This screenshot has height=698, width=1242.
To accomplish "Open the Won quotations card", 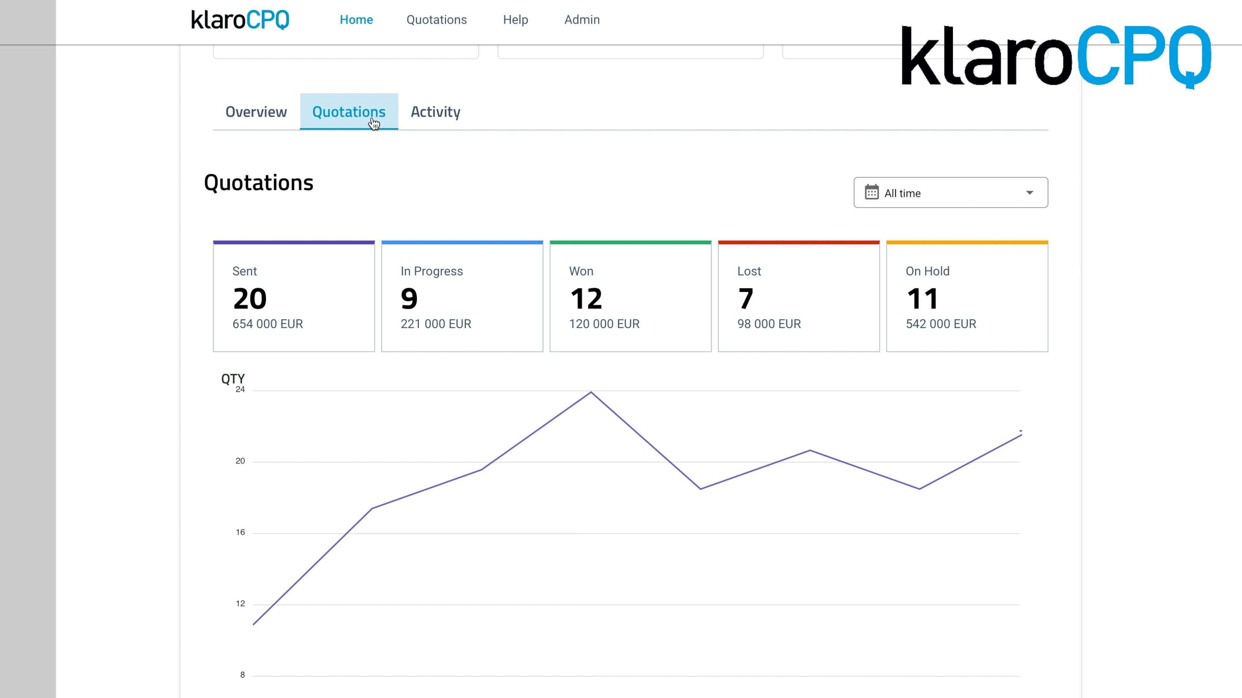I will click(x=630, y=296).
